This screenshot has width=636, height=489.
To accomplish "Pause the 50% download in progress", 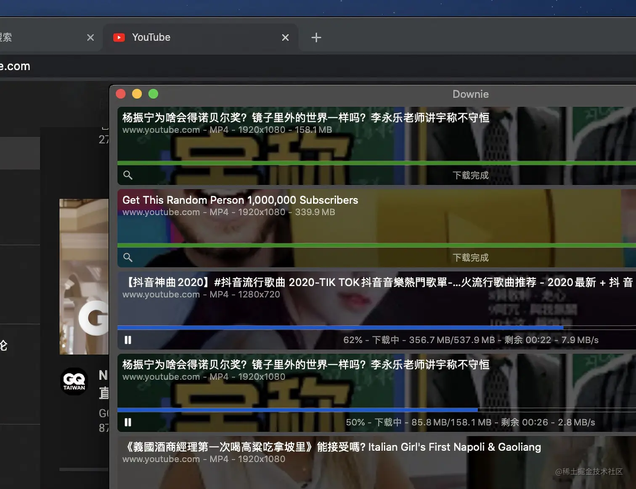I will [x=128, y=422].
